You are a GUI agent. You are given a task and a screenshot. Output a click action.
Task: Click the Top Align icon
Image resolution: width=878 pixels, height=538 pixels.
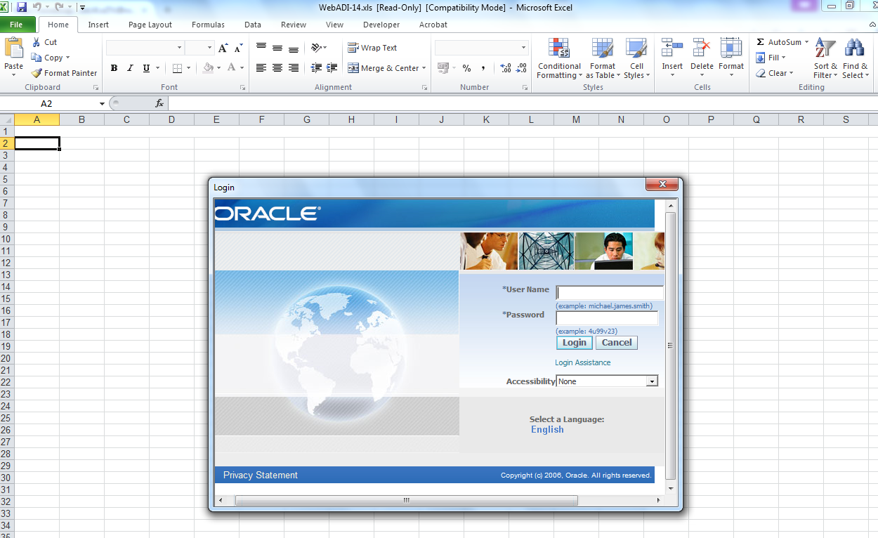pyautogui.click(x=261, y=48)
